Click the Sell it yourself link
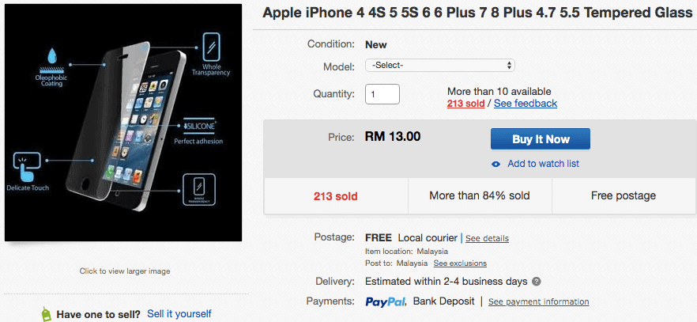Viewport: 697px width, 322px height. [x=179, y=314]
